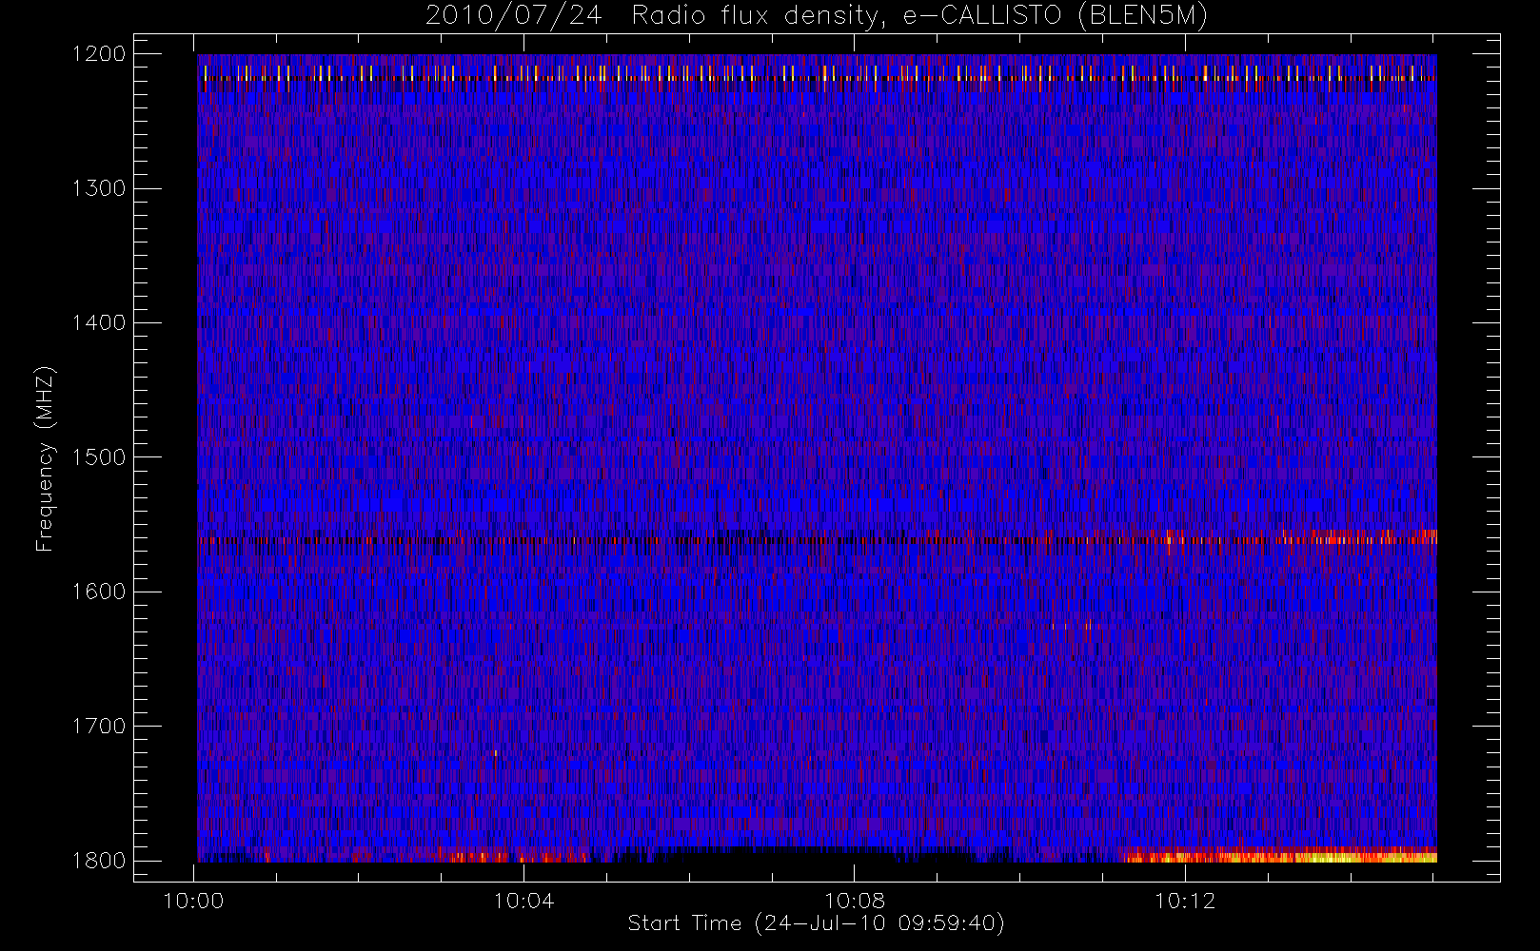The height and width of the screenshot is (951, 1540).
Task: Click the 1300 frequency tick label
Action: pos(99,188)
